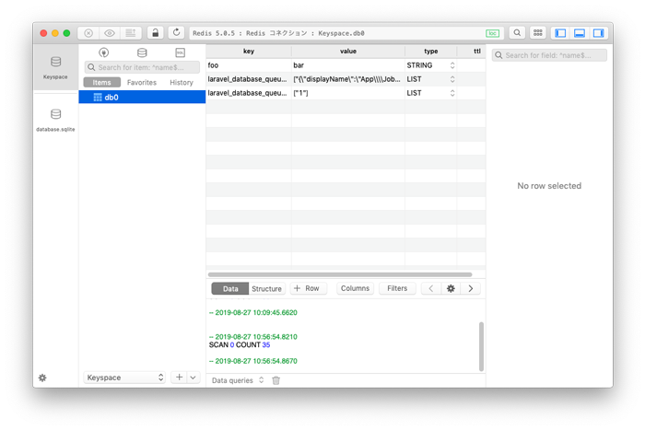The height and width of the screenshot is (430, 645).
Task: Click the refresh reload icon
Action: 176,33
